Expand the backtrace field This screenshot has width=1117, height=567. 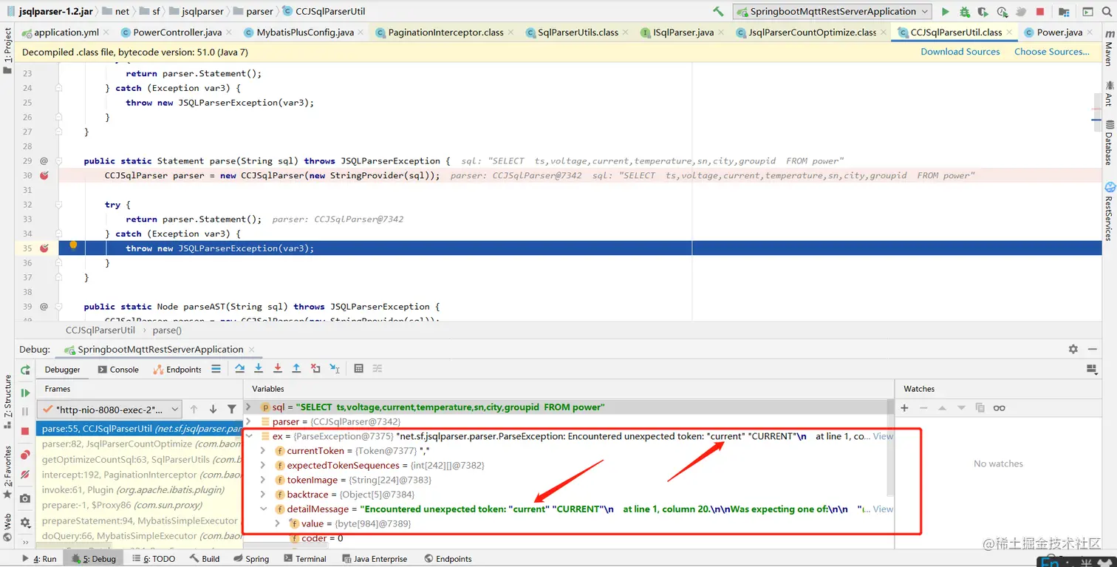pyautogui.click(x=263, y=495)
